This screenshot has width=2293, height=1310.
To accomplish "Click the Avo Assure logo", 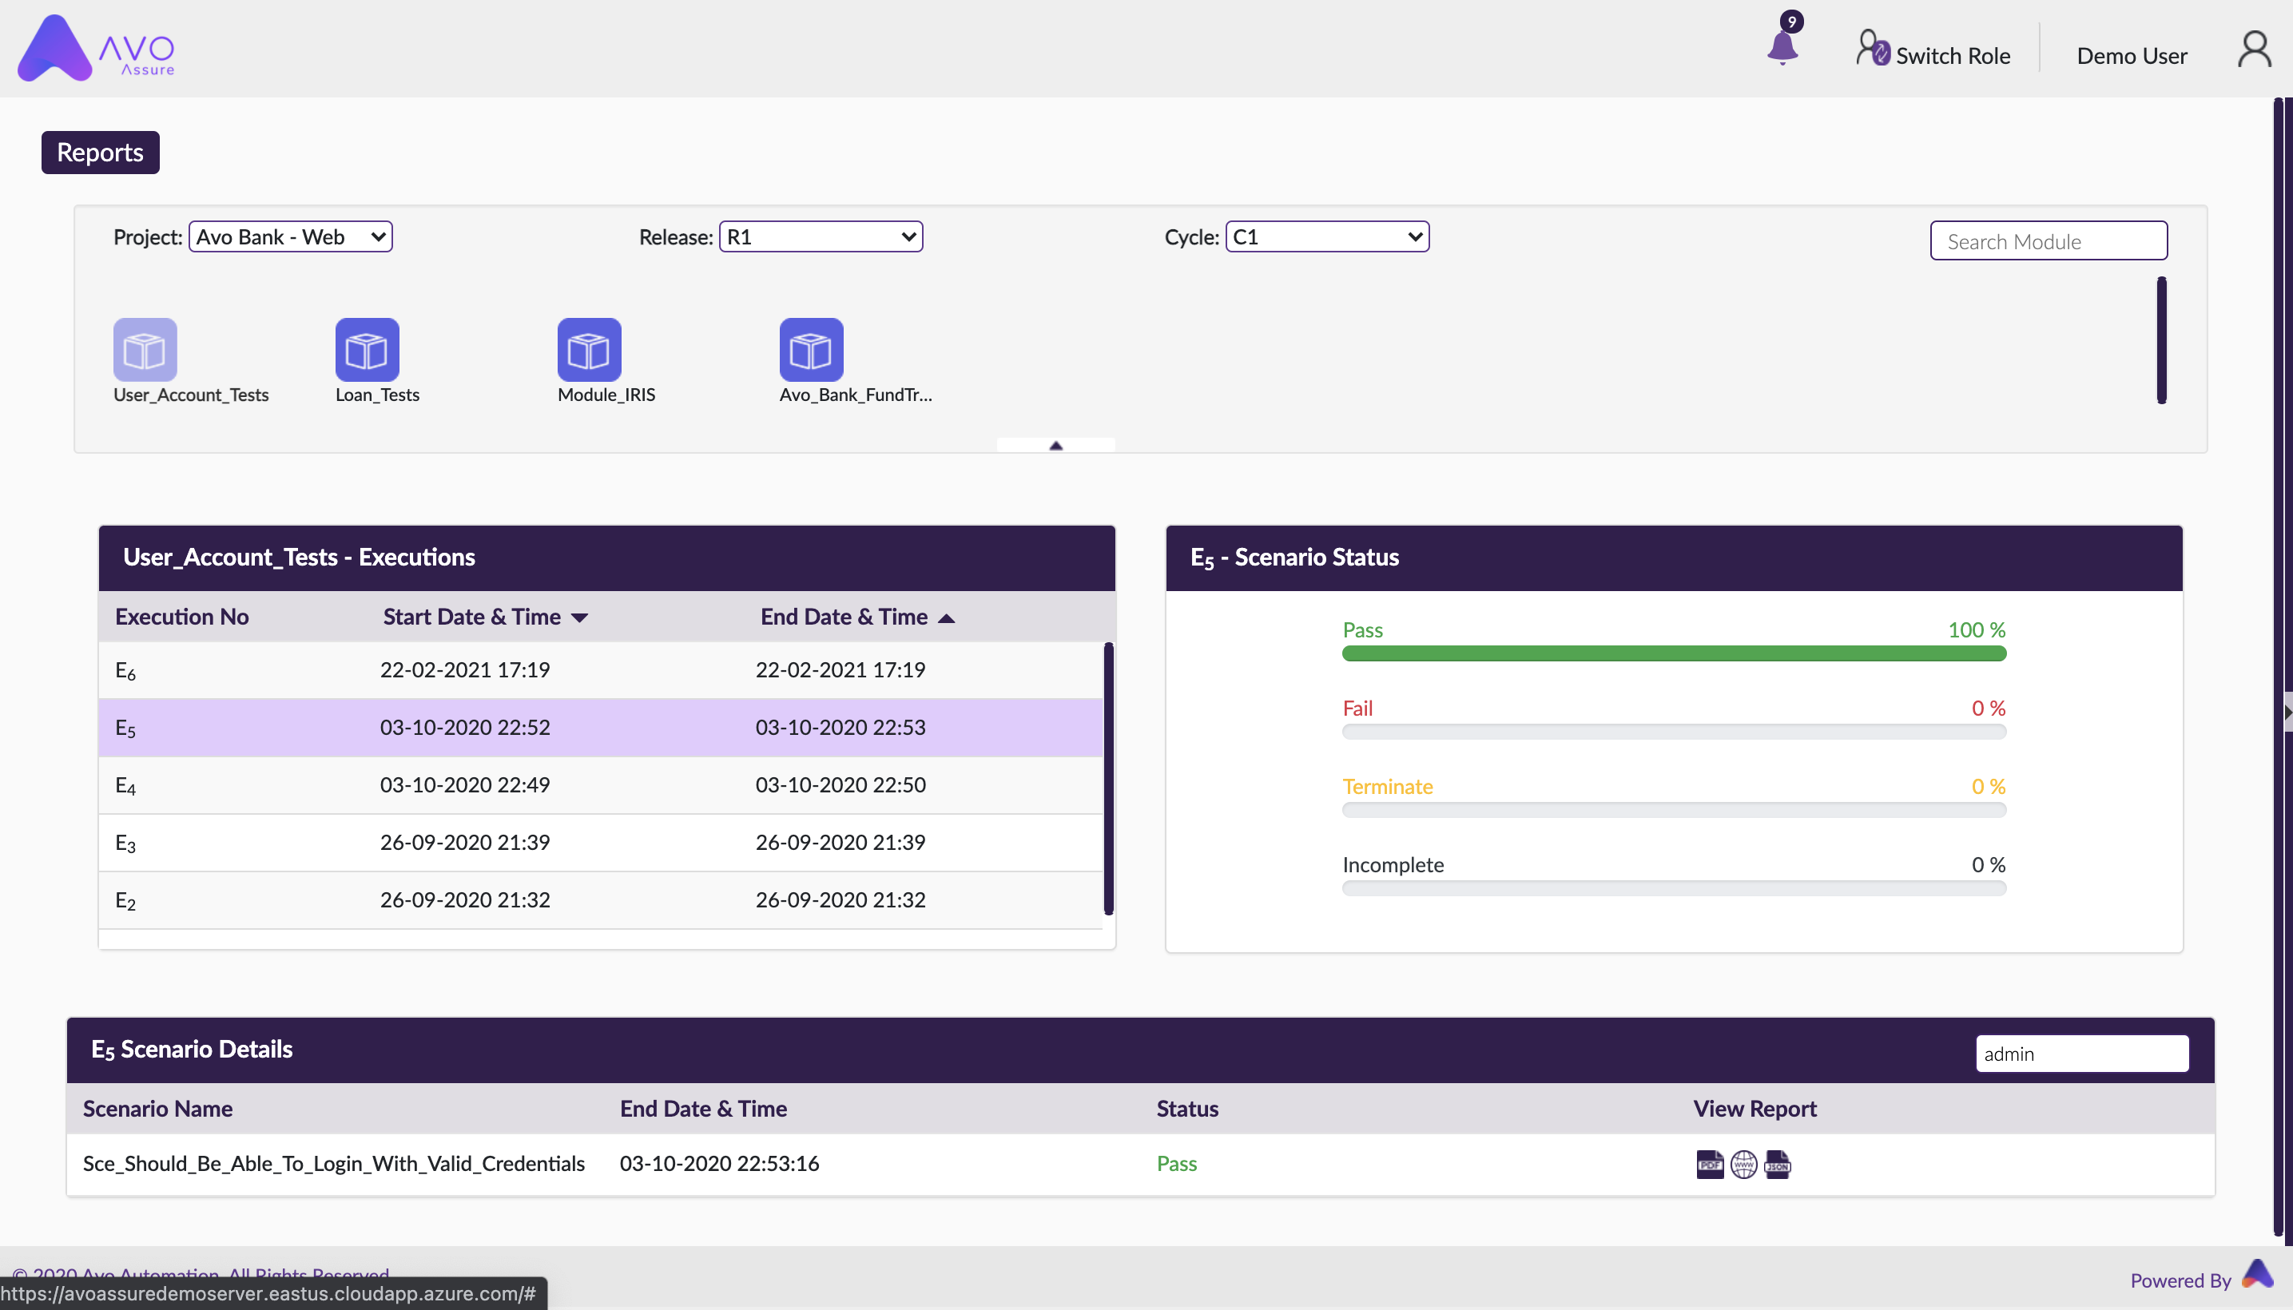I will coord(95,48).
